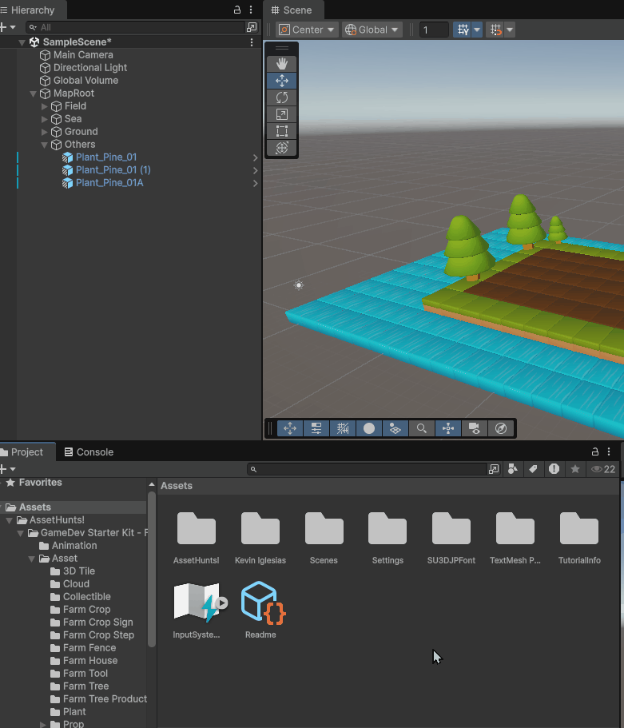Screen dimensions: 624x728
Task: Toggle hidden packages visibility eye counter
Action: point(603,469)
